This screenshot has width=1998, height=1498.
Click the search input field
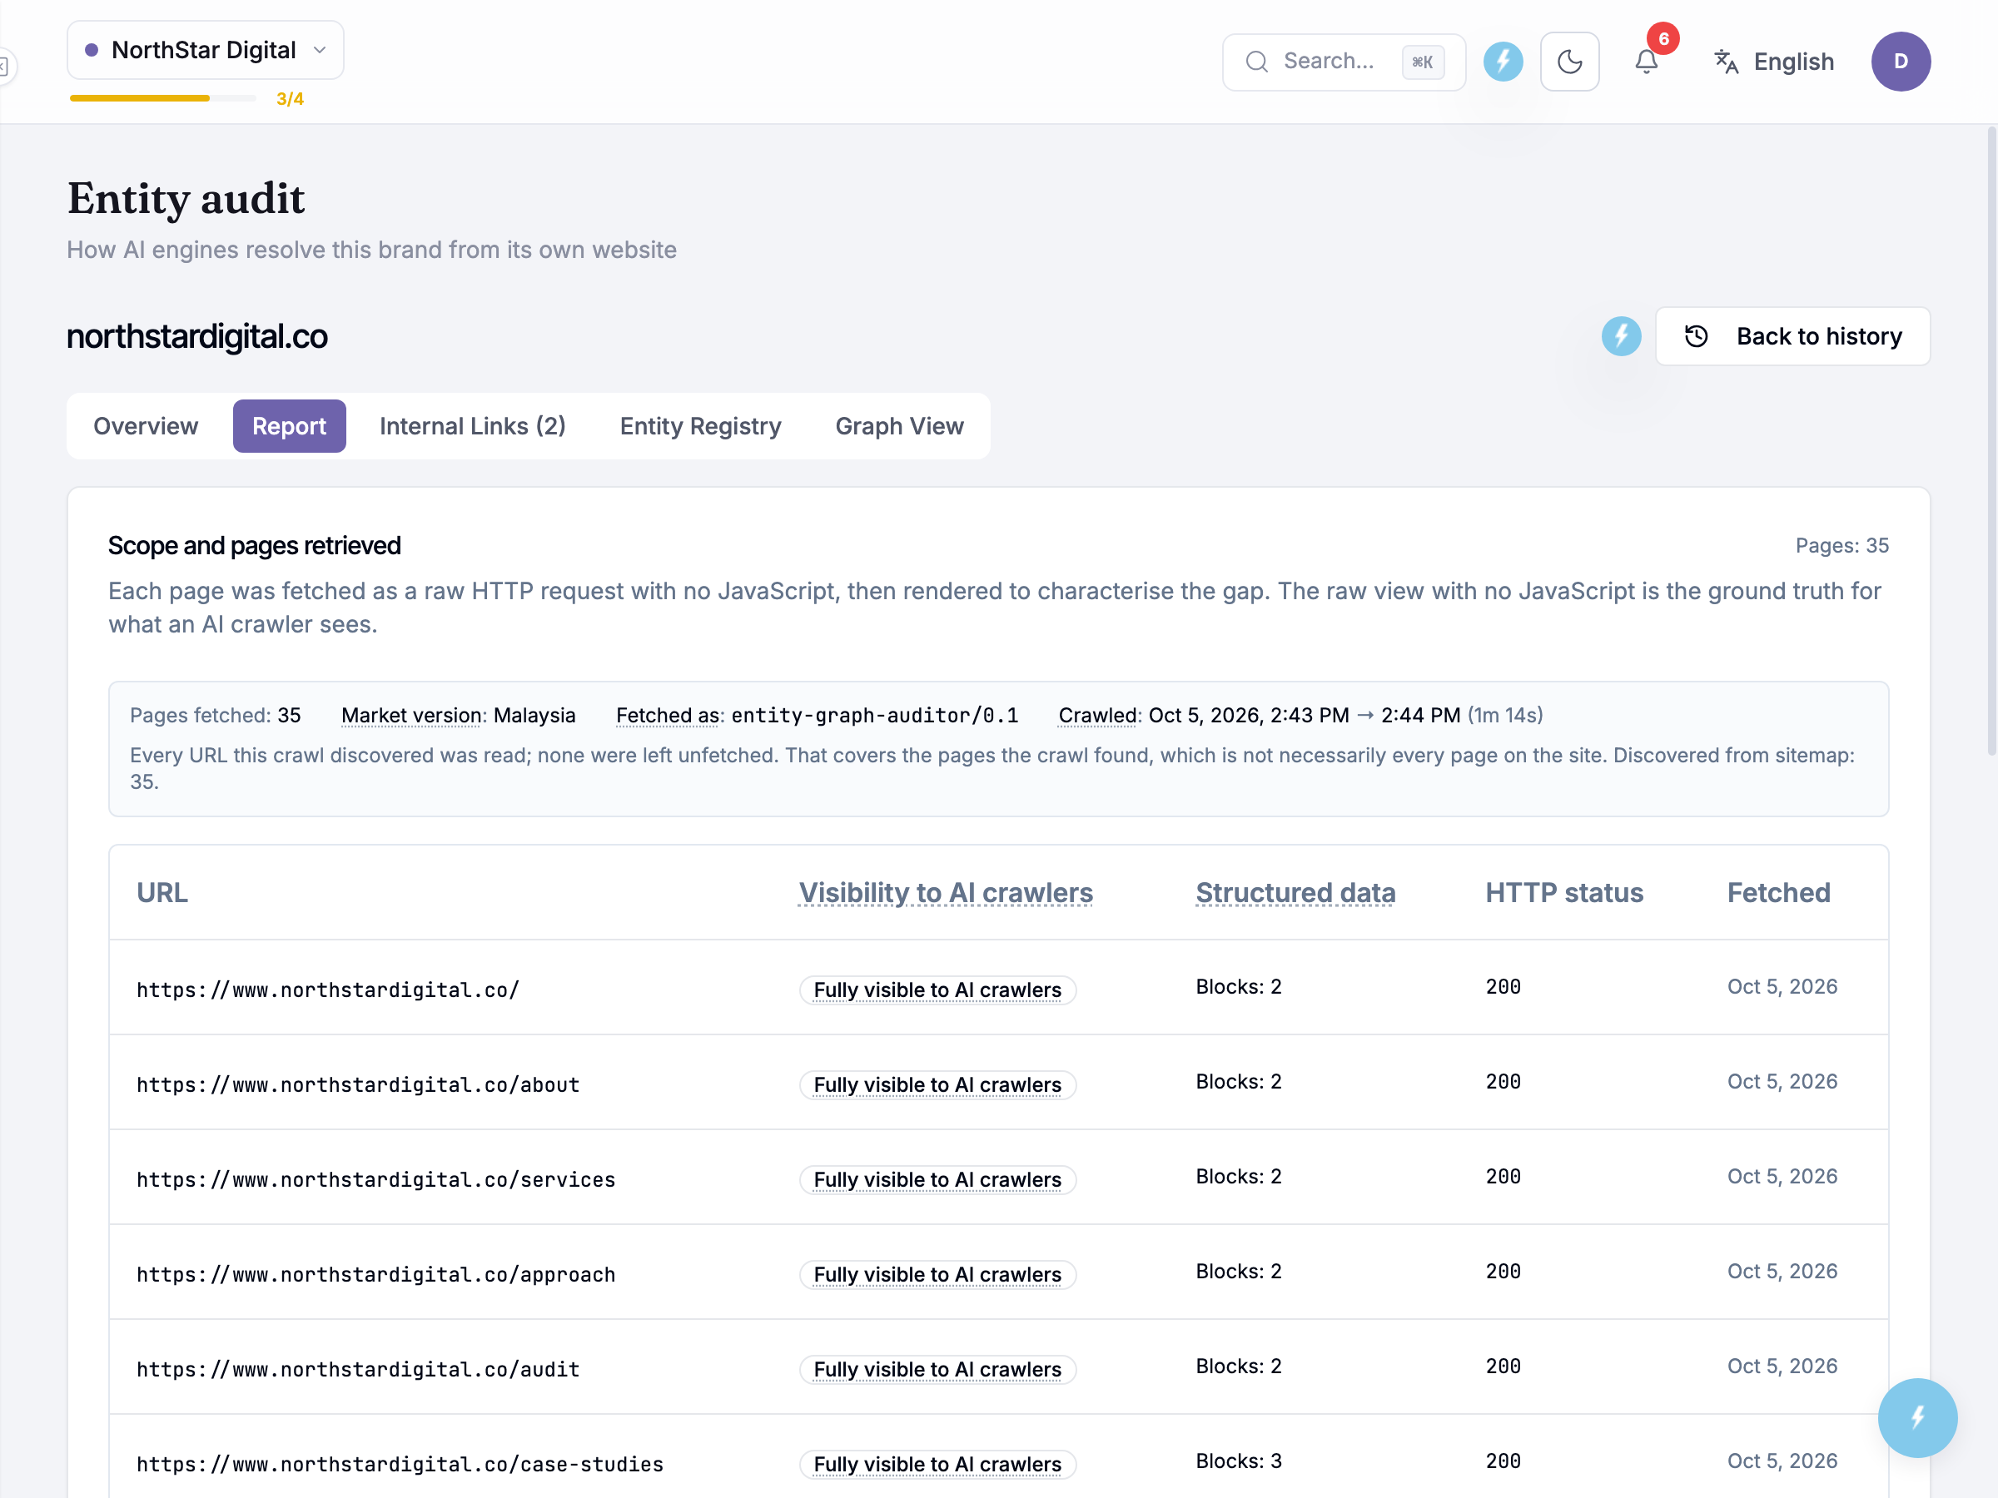(x=1343, y=62)
